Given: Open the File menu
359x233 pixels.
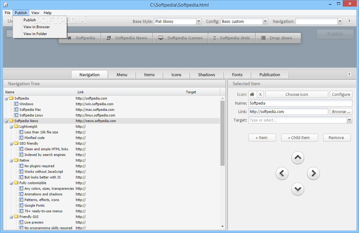Looking at the screenshot, I should pyautogui.click(x=8, y=13).
